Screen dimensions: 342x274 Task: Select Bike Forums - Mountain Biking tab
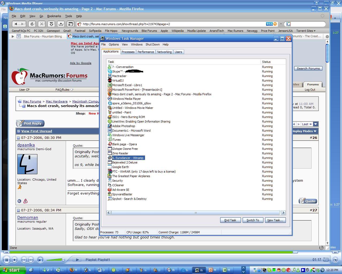pos(40,36)
